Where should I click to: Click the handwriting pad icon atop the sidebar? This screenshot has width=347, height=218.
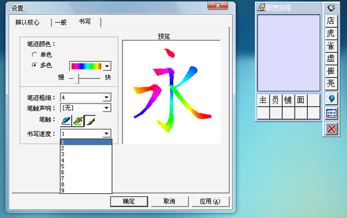pos(331,8)
